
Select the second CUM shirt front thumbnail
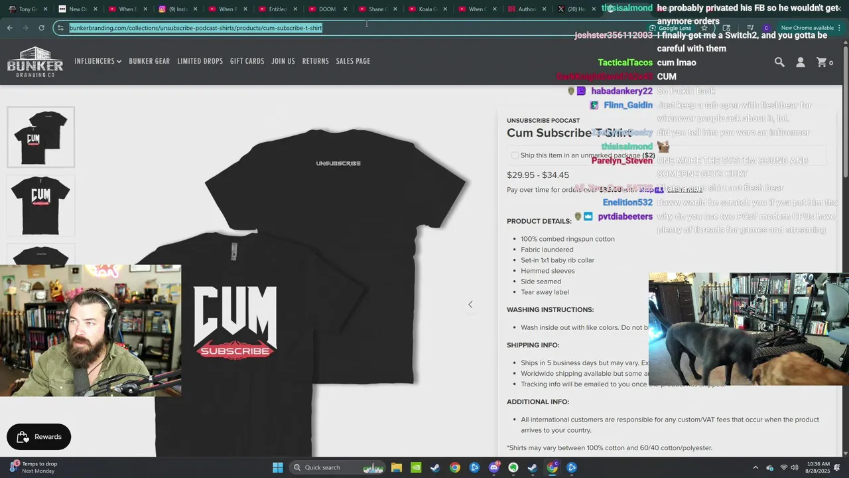coord(40,205)
